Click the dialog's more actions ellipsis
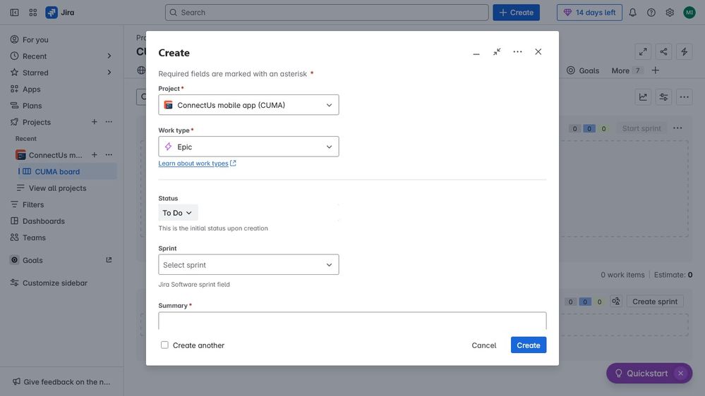705x396 pixels. pos(517,51)
